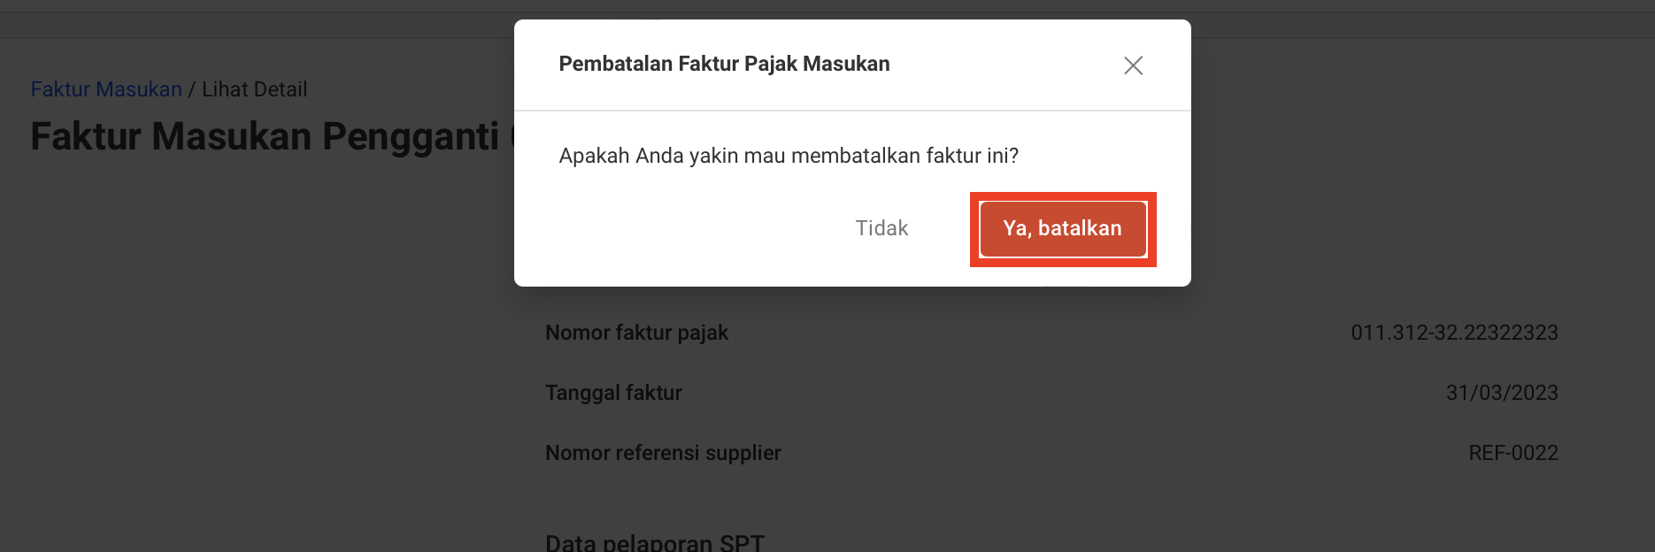Click the Tanggal faktur date 31/03/2023

1501,392
